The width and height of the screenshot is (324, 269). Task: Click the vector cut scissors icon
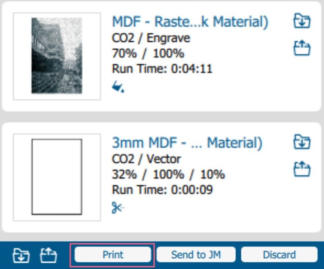(x=118, y=208)
